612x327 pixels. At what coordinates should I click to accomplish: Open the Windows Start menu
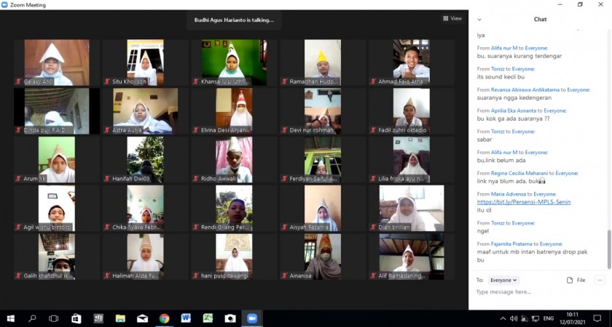[x=10, y=318]
